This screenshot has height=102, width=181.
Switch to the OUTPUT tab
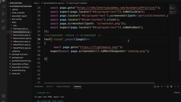[x=50, y=86]
